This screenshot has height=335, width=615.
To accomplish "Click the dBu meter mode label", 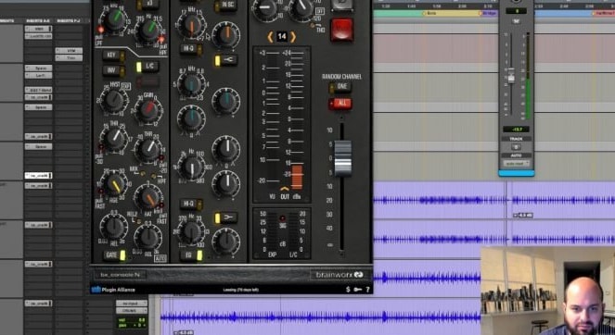I will (297, 196).
